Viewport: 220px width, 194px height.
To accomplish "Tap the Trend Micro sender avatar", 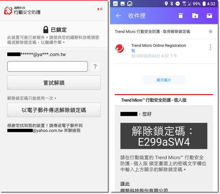I will point(120,48).
